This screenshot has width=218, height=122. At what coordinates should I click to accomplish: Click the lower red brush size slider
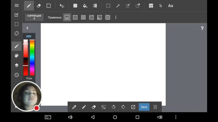pyautogui.click(x=26, y=67)
